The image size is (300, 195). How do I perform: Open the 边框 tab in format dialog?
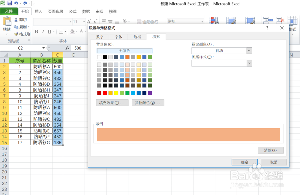137,37
